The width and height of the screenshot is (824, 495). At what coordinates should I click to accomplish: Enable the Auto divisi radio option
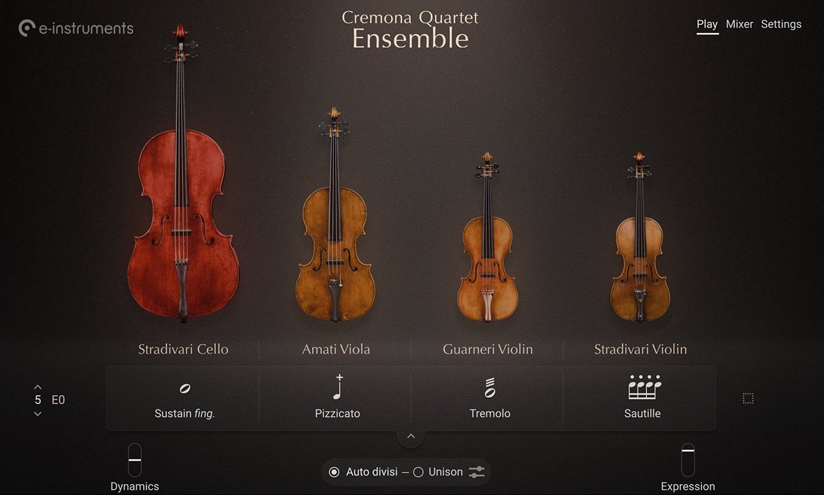click(334, 472)
